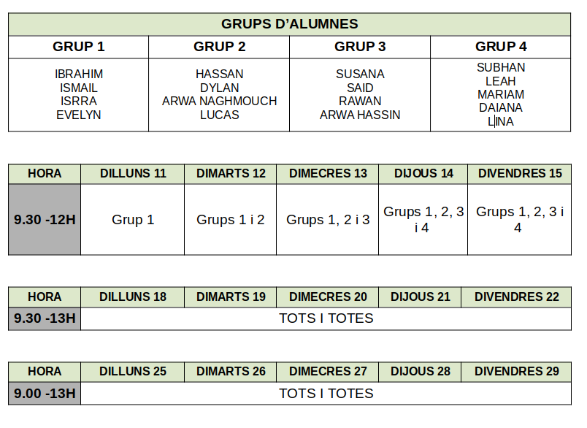587x428 pixels.
Task: Click the DIJOUS 21 header cell
Action: (421, 297)
